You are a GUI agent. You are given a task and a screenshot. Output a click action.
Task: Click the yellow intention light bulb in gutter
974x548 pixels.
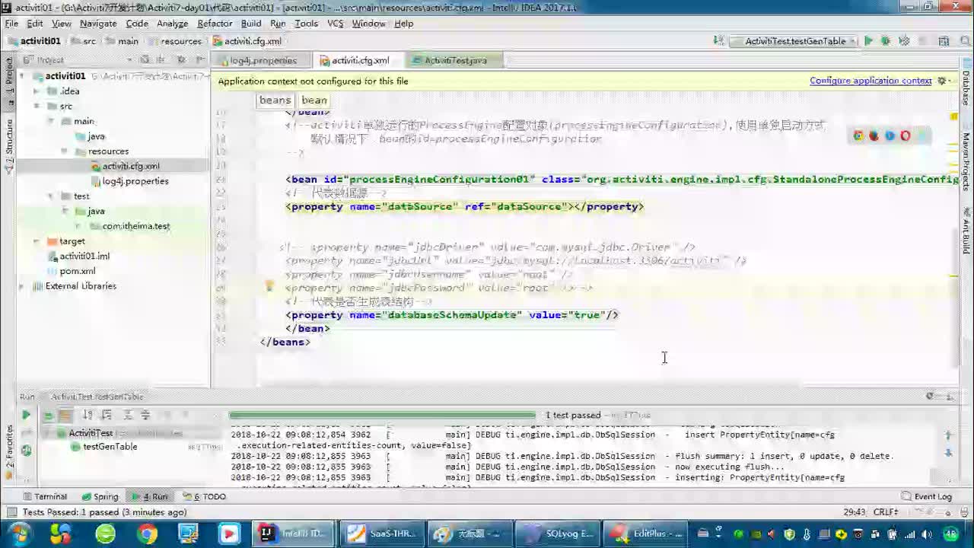coord(269,286)
